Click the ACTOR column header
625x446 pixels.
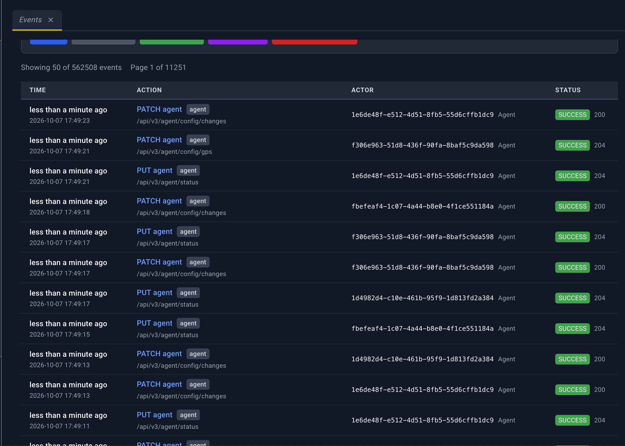click(x=362, y=90)
